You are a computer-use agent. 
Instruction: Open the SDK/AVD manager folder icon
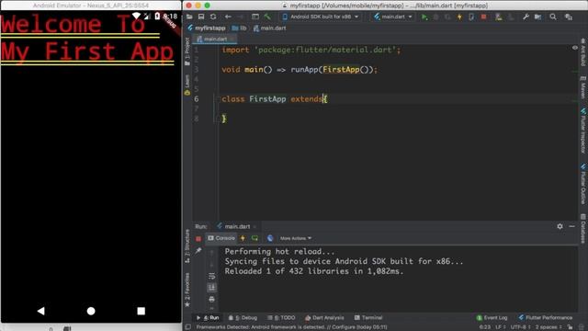pos(537,17)
